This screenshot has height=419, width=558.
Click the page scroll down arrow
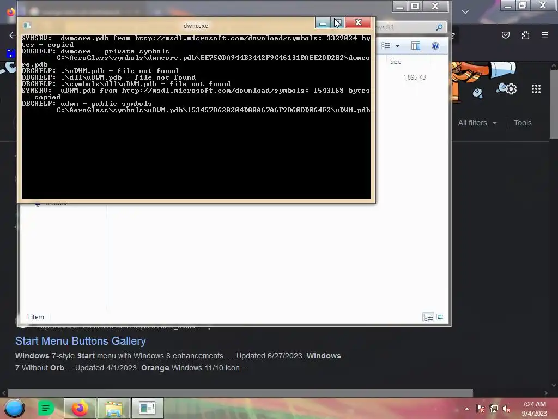554,385
